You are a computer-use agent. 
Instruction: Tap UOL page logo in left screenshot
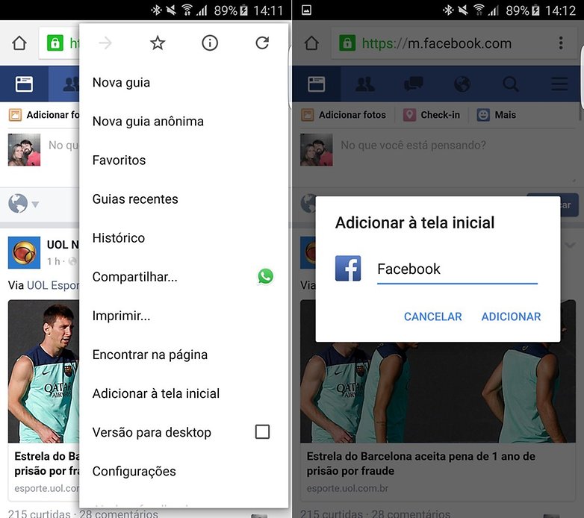coord(24,253)
